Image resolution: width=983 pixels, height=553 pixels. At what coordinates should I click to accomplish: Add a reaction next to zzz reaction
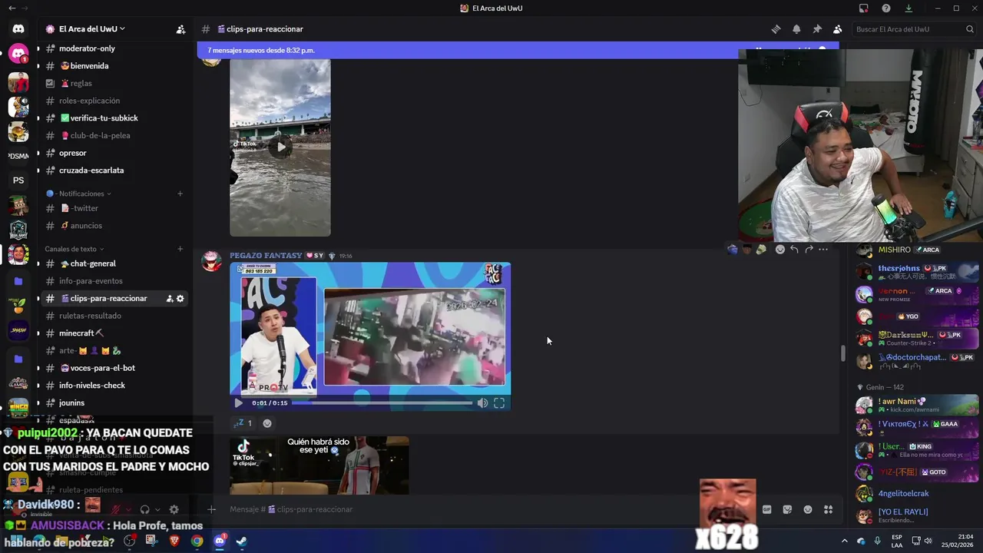(x=267, y=423)
